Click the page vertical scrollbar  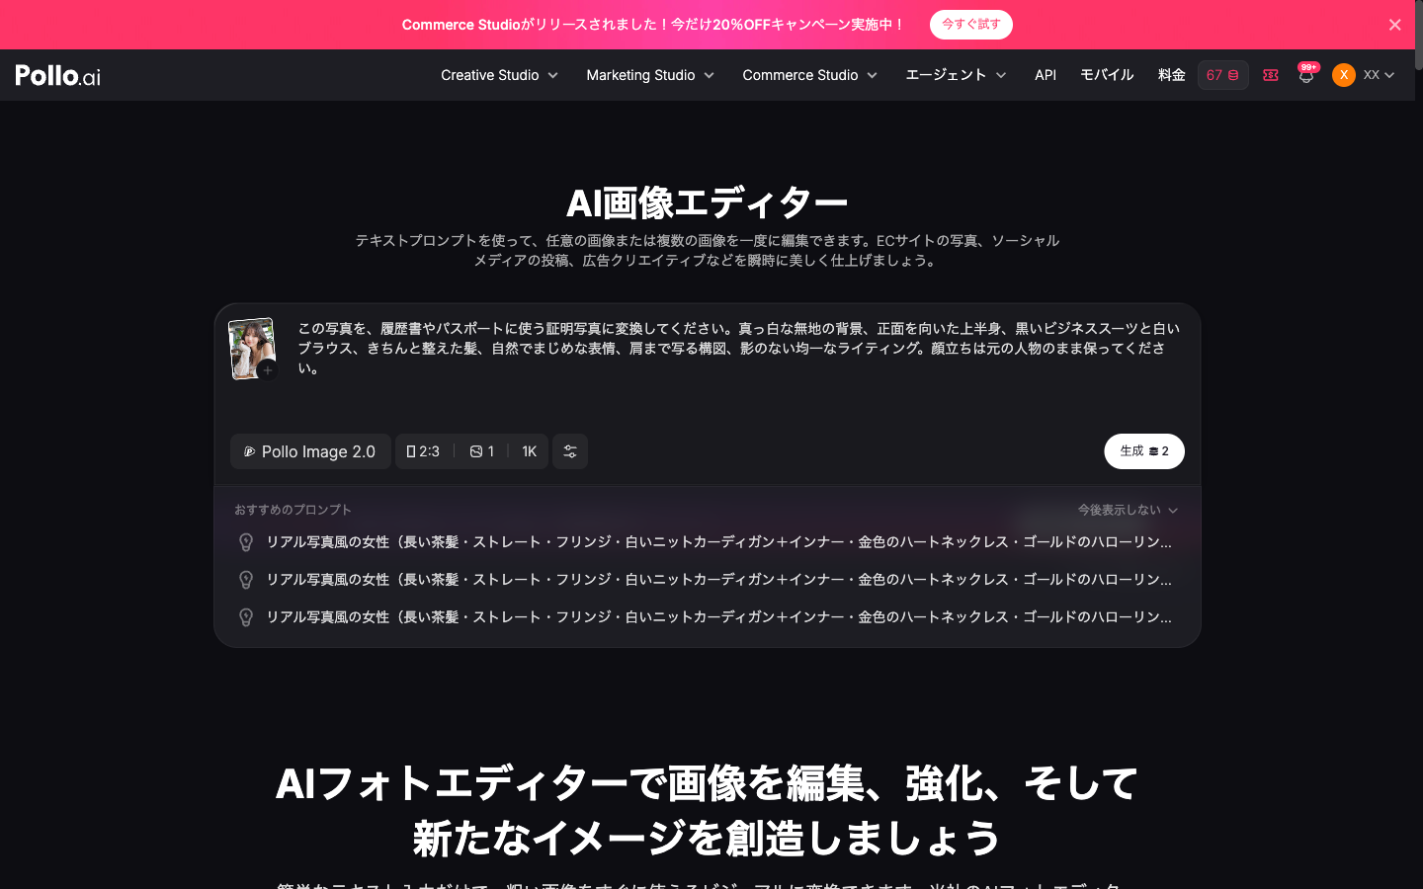(1419, 35)
